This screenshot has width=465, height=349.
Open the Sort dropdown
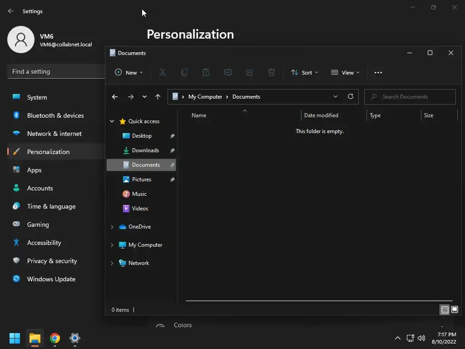click(x=305, y=72)
